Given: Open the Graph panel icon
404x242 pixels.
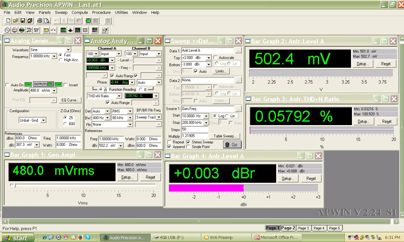Looking at the screenshot, I should 78,30.
